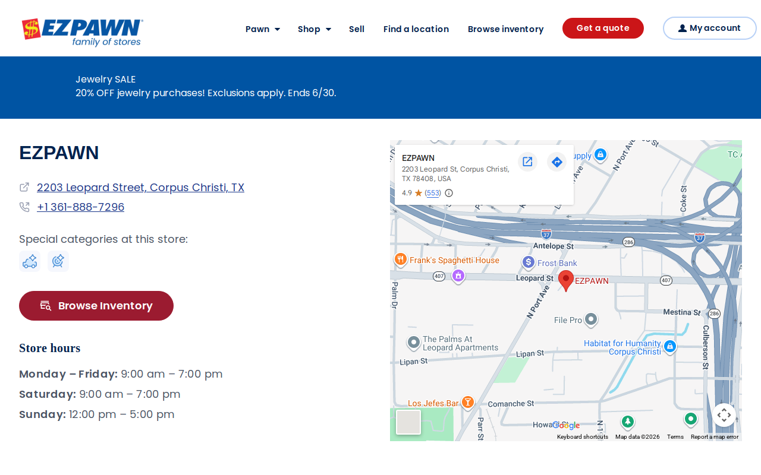Toggle the map camera controls button
The width and height of the screenshot is (761, 475).
pos(724,415)
